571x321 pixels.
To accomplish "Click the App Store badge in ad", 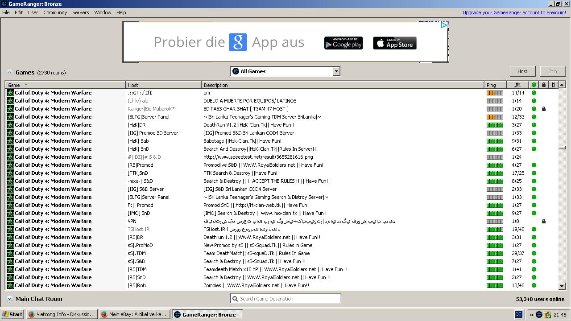I will pyautogui.click(x=395, y=43).
